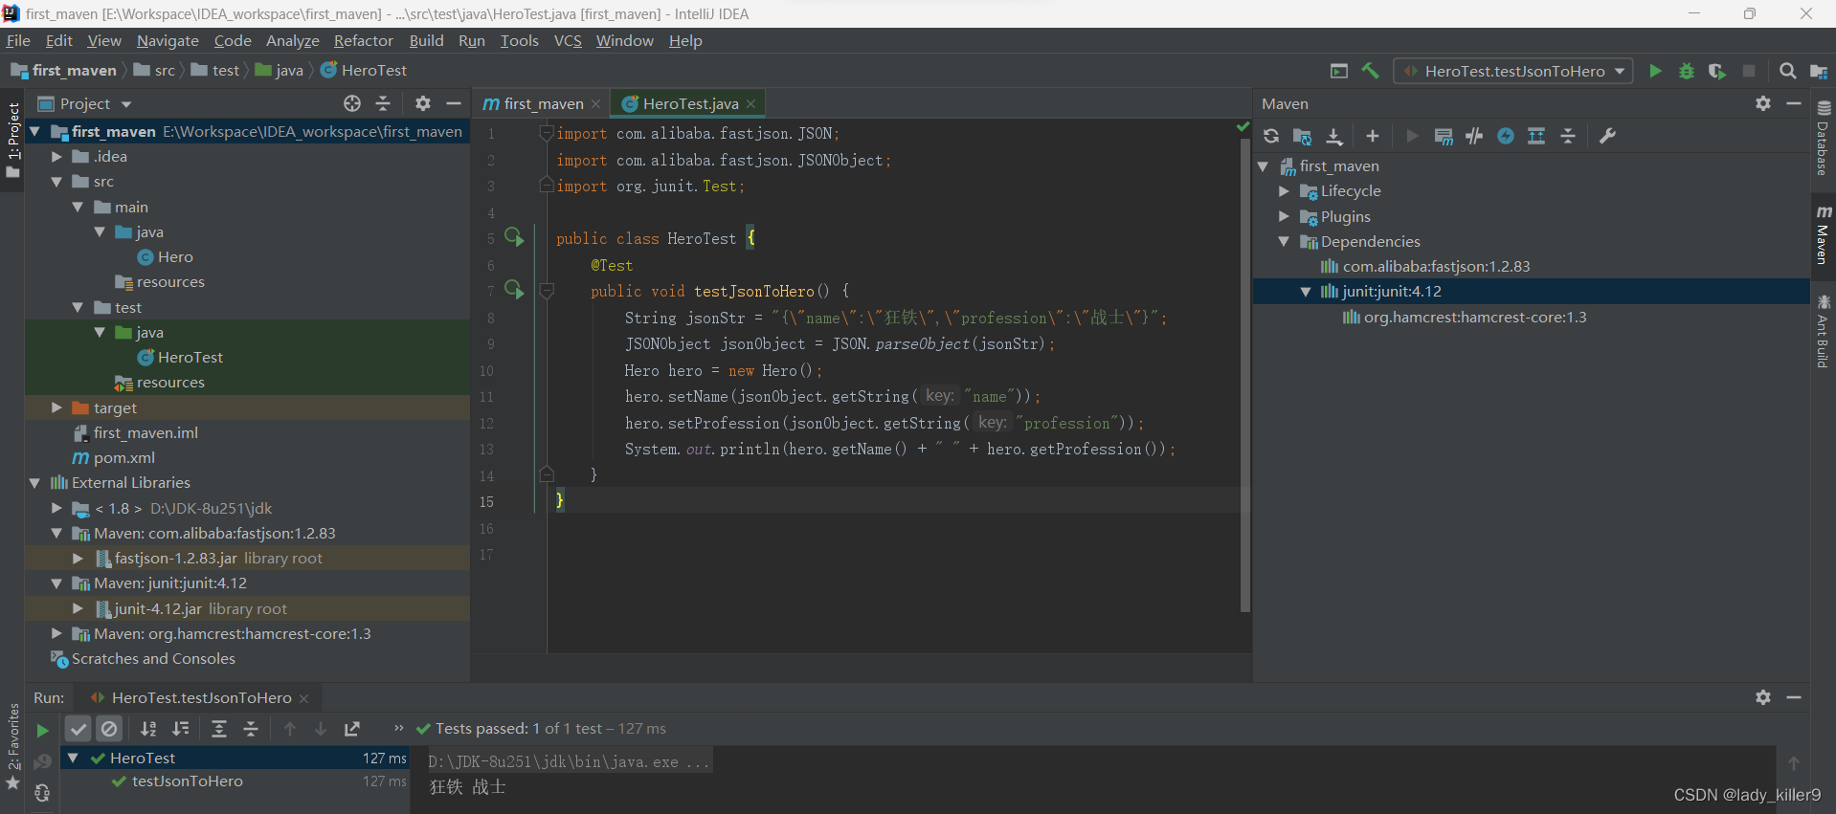Select com.alibaba:fastjson:1.2.83 dependency in Maven panel
Viewport: 1836px width, 814px height.
click(1436, 267)
